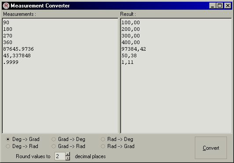
Task: Click result value 1,11
Action: pyautogui.click(x=128, y=62)
